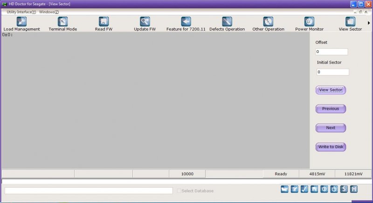
Task: Click the edit-note icon in bottom bar
Action: coord(295,189)
